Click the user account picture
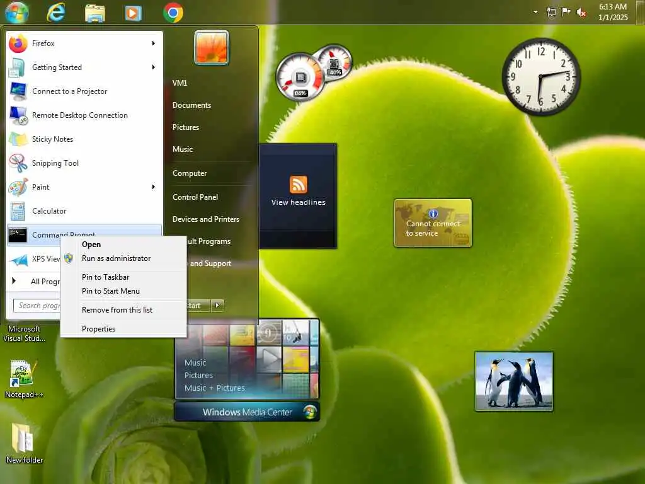Screen dimensions: 645x484 [212, 47]
